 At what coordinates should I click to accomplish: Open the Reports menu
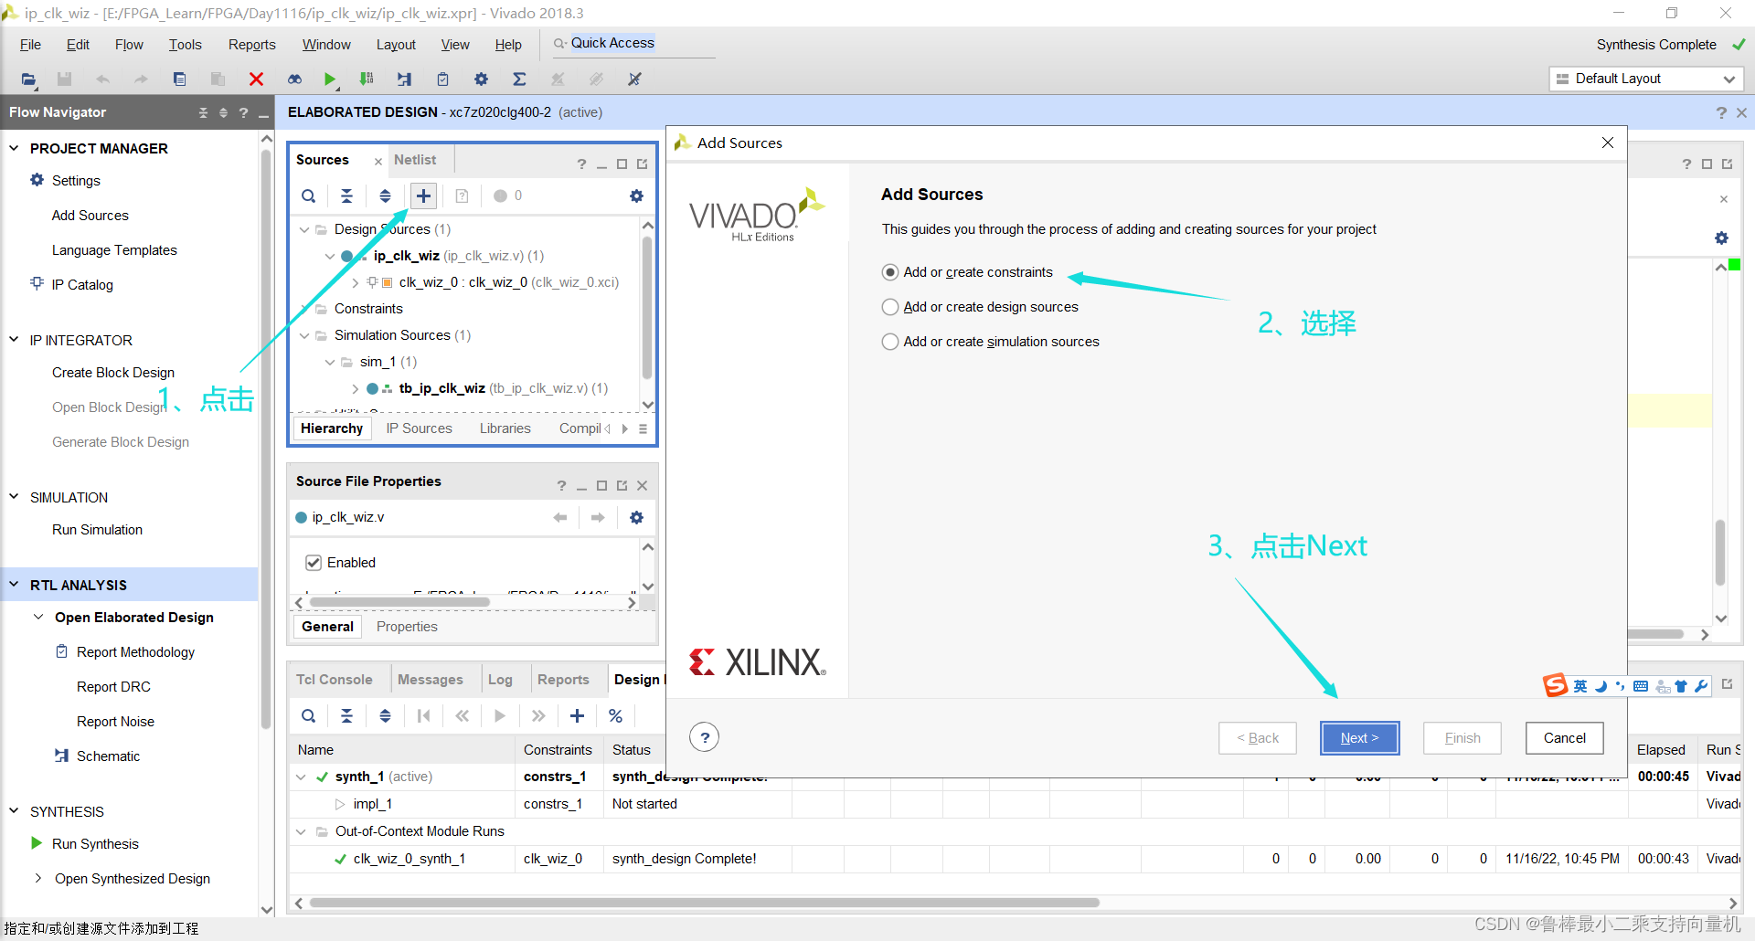pyautogui.click(x=251, y=45)
